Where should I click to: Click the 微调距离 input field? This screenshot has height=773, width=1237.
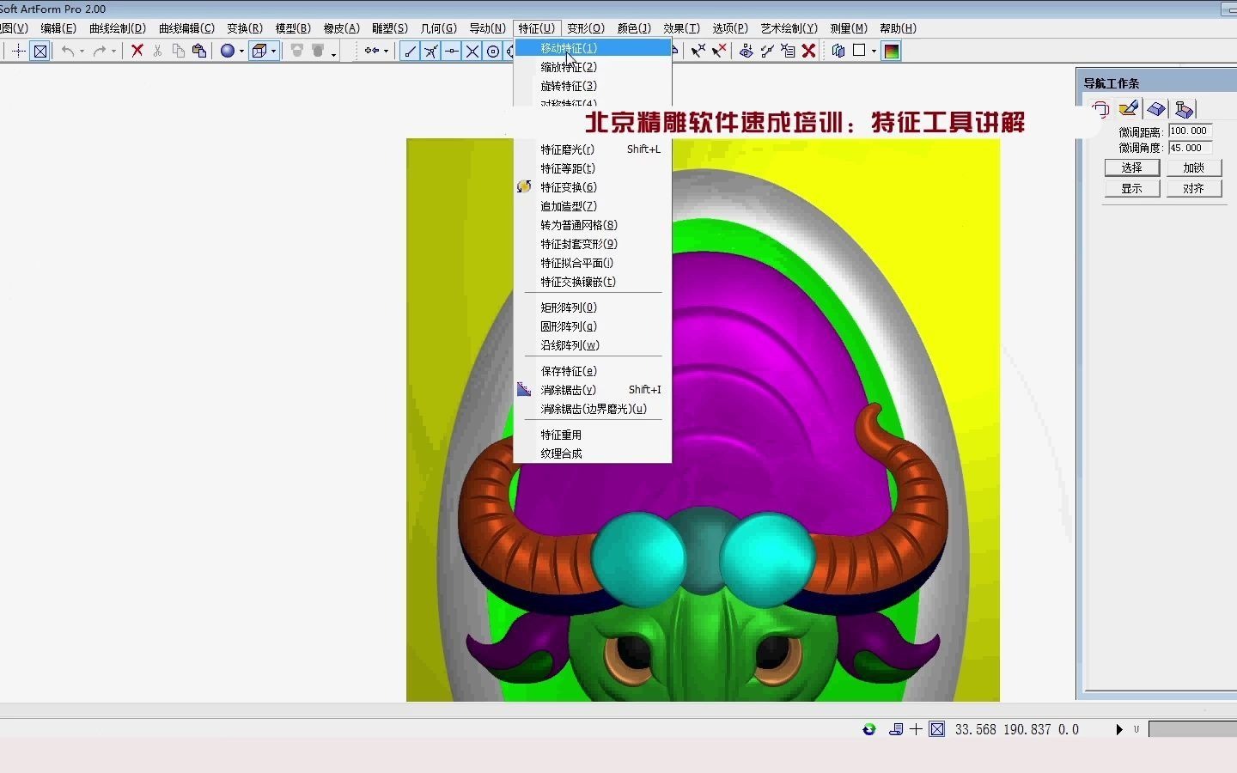point(1191,131)
